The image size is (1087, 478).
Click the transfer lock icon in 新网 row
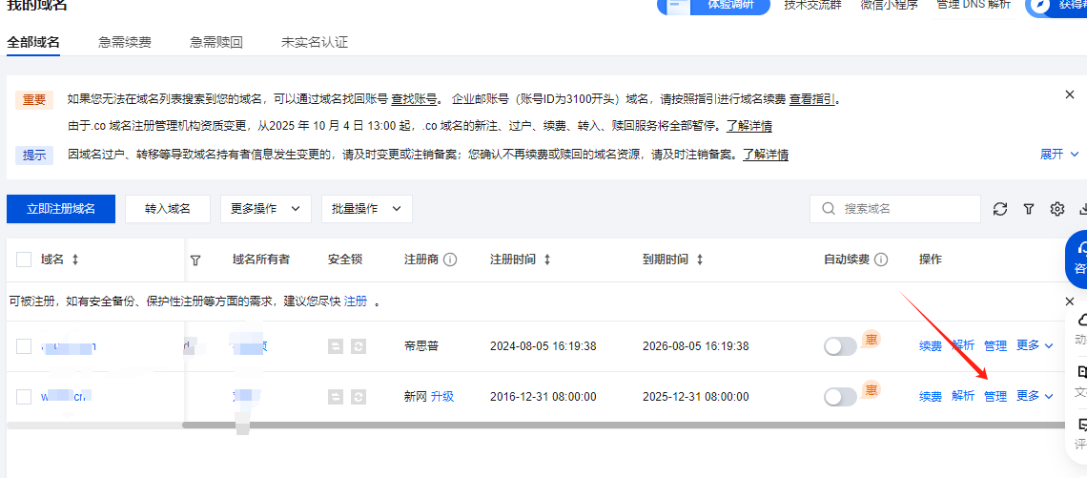pyautogui.click(x=336, y=397)
